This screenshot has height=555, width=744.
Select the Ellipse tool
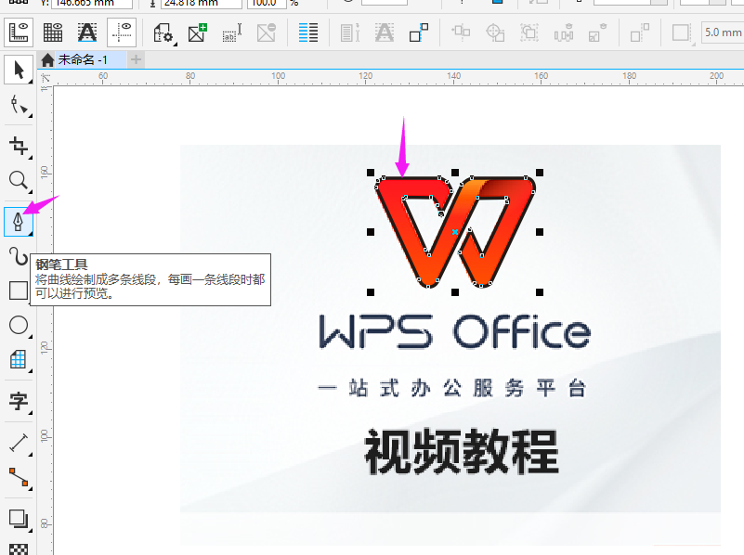pos(19,326)
